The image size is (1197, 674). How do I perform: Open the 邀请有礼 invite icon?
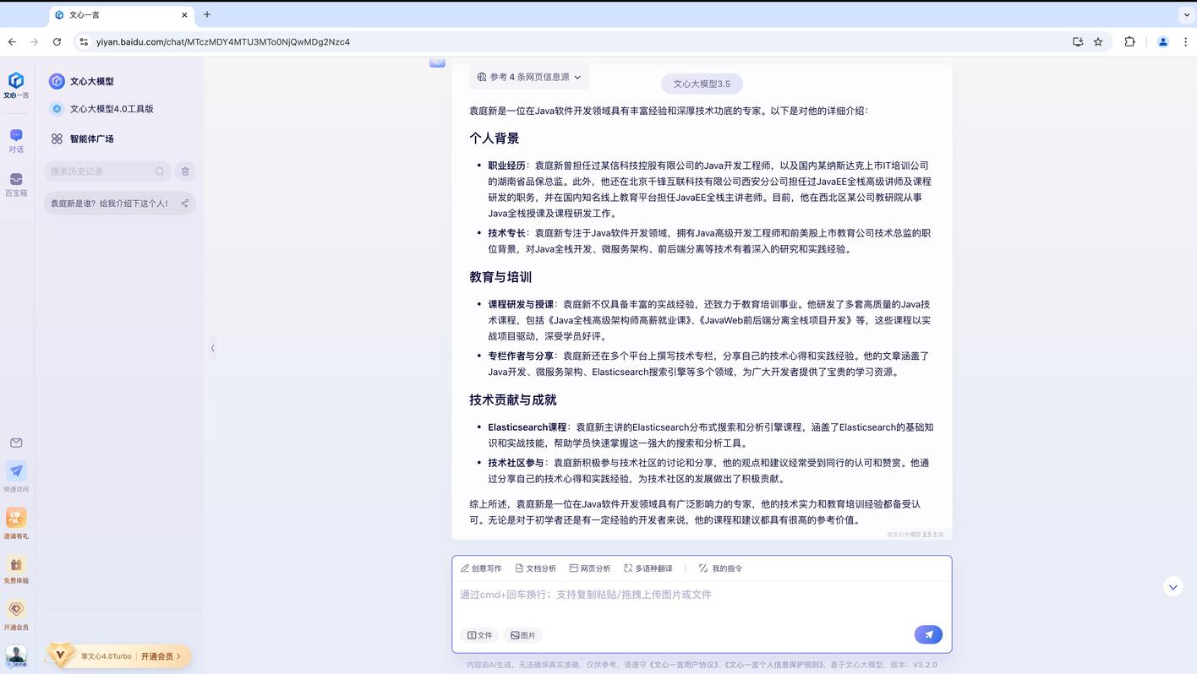(x=16, y=518)
